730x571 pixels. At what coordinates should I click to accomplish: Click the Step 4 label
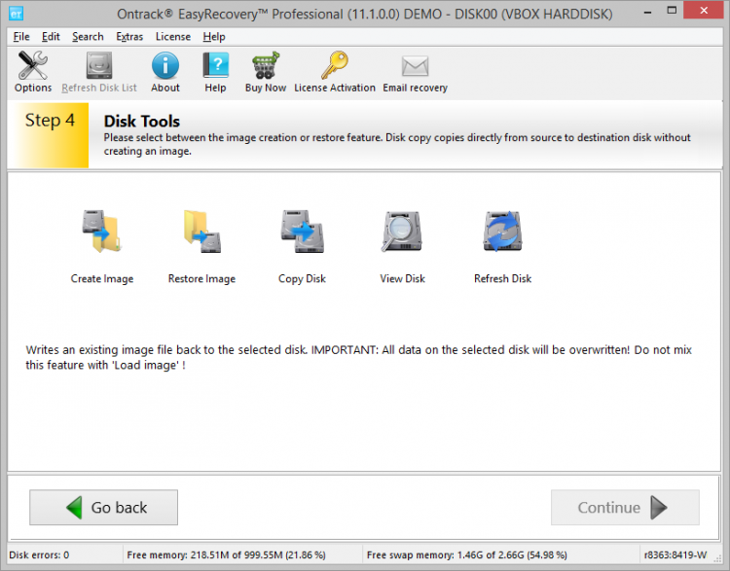(x=50, y=120)
